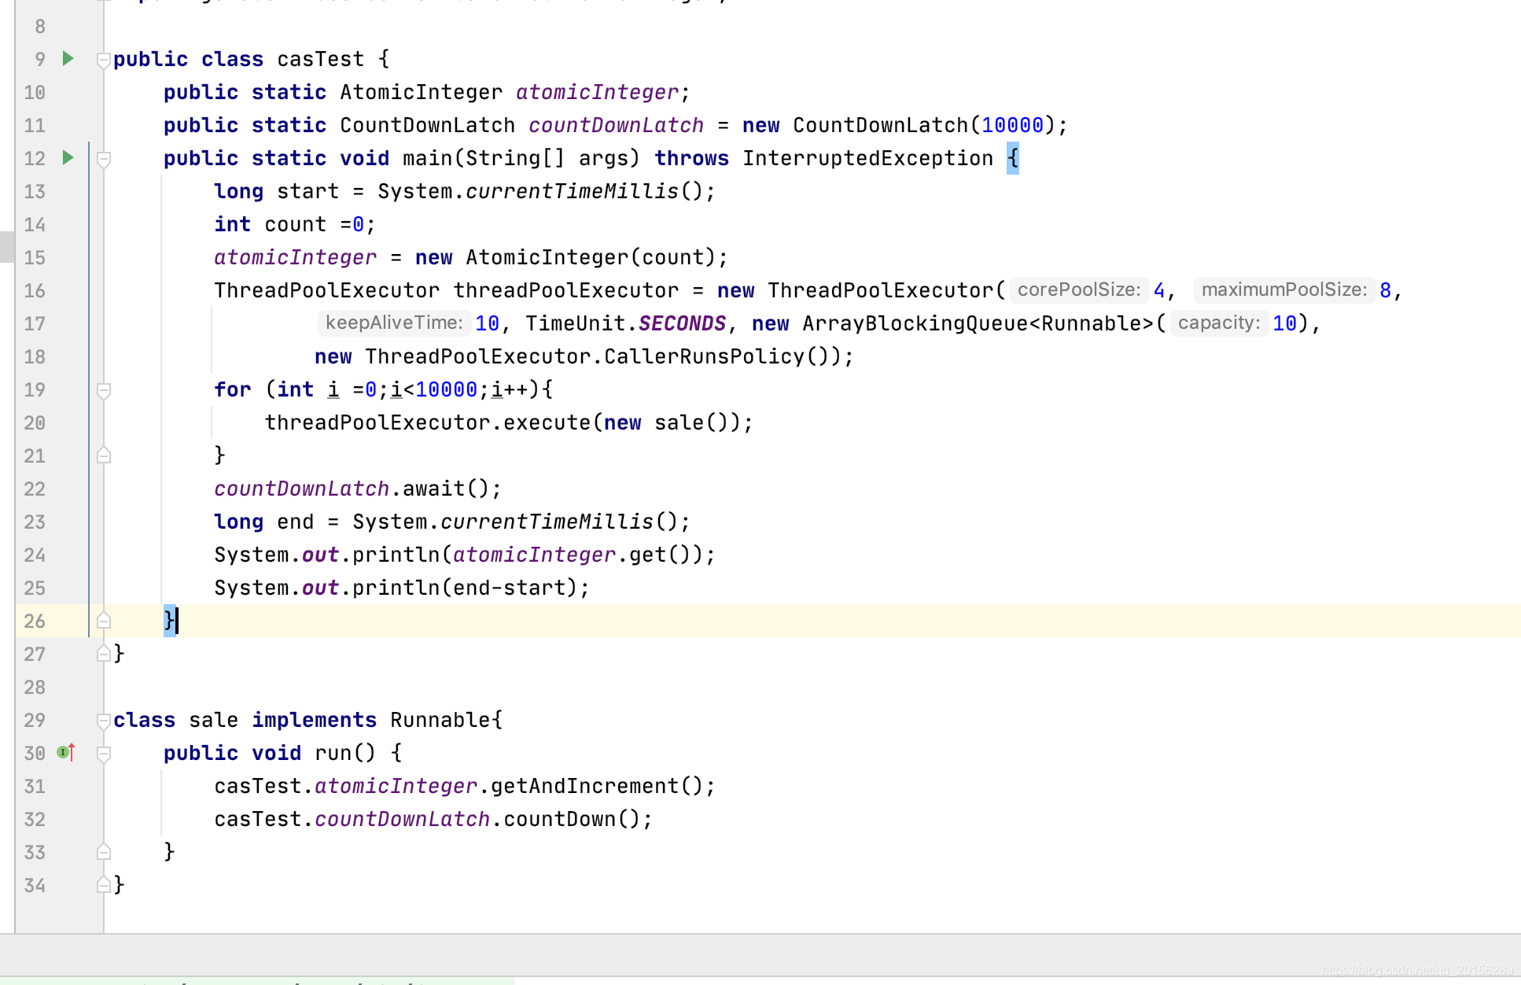Collapse the main method fold marker
Viewport: 1521px width, 985px height.
pos(103,159)
